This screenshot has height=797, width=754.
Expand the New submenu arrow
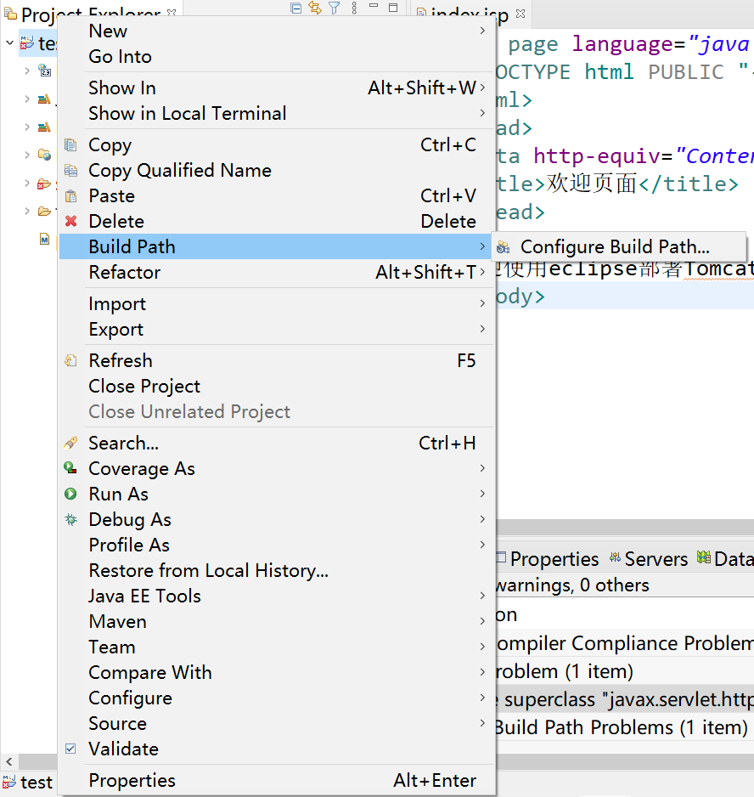tap(482, 31)
